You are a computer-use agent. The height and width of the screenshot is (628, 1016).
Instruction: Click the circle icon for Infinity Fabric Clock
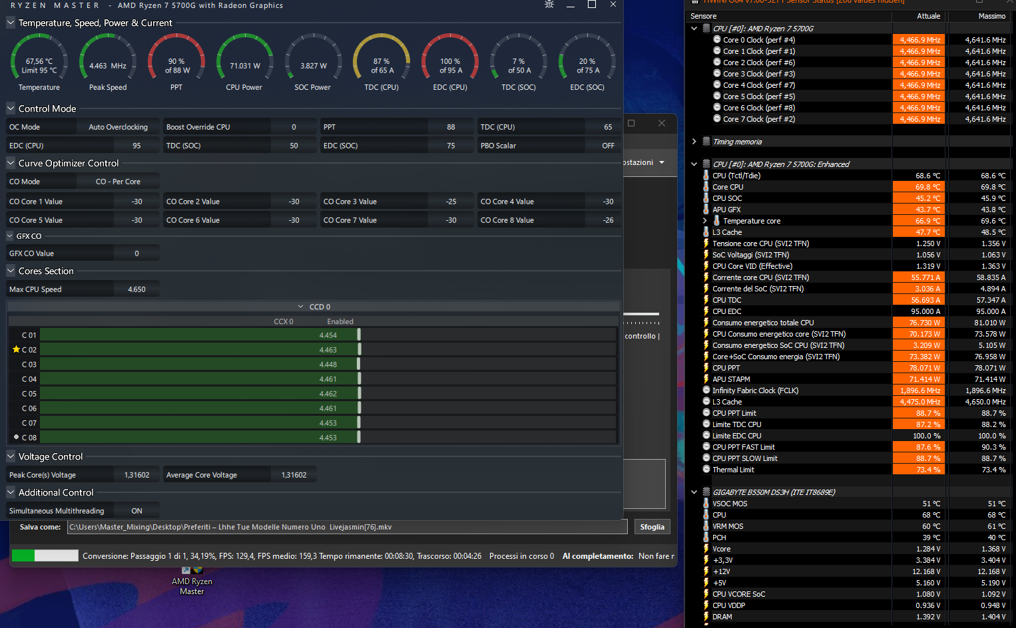pos(706,390)
